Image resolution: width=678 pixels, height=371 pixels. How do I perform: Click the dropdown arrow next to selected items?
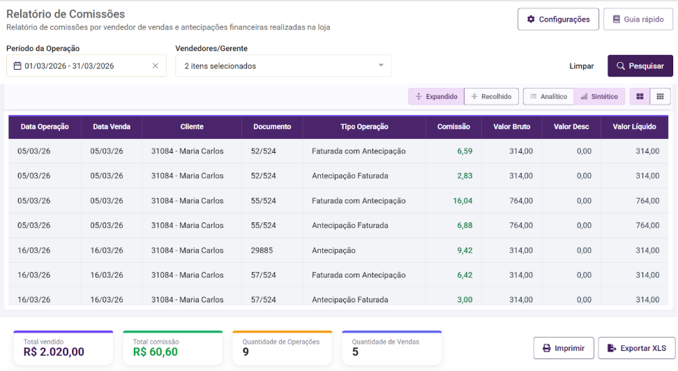[x=381, y=66]
